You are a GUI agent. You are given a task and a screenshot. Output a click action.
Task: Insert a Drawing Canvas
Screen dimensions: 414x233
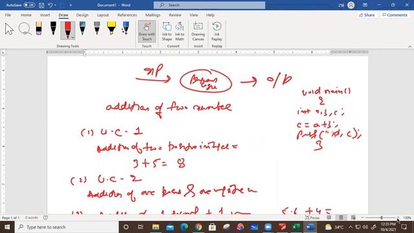pos(198,32)
